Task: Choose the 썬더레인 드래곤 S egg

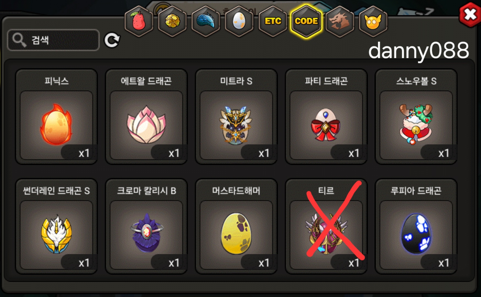Action: coord(56,226)
